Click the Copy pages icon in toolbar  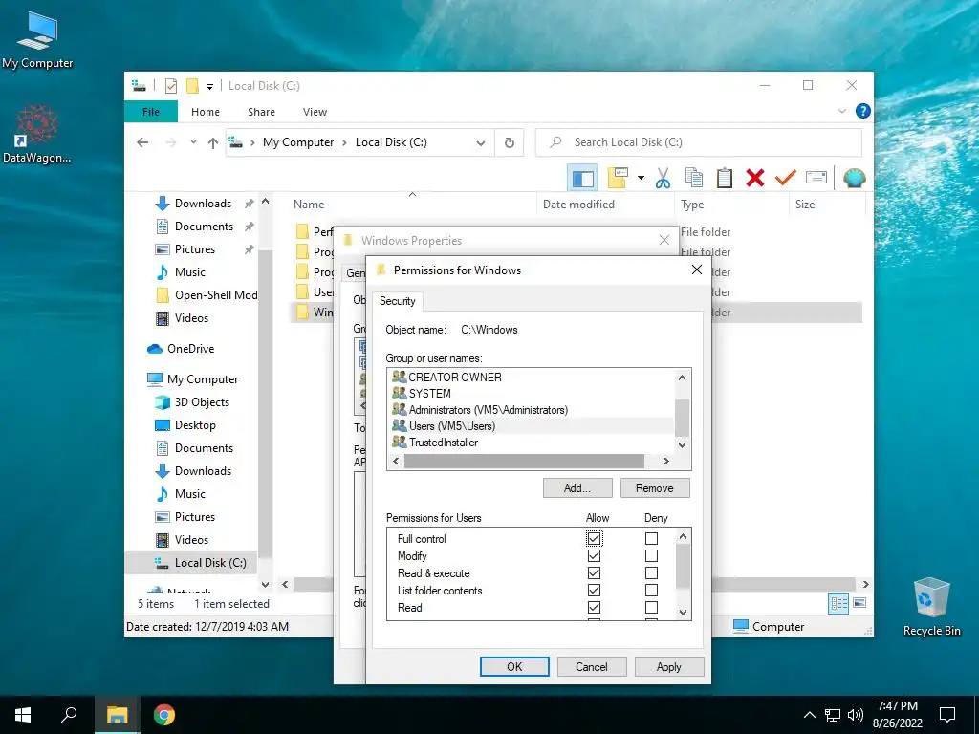point(694,179)
